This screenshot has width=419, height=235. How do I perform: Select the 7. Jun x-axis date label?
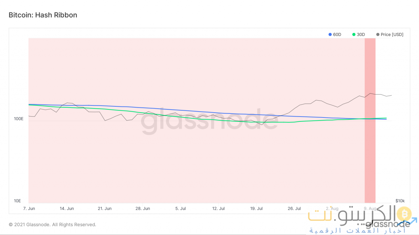(29, 208)
